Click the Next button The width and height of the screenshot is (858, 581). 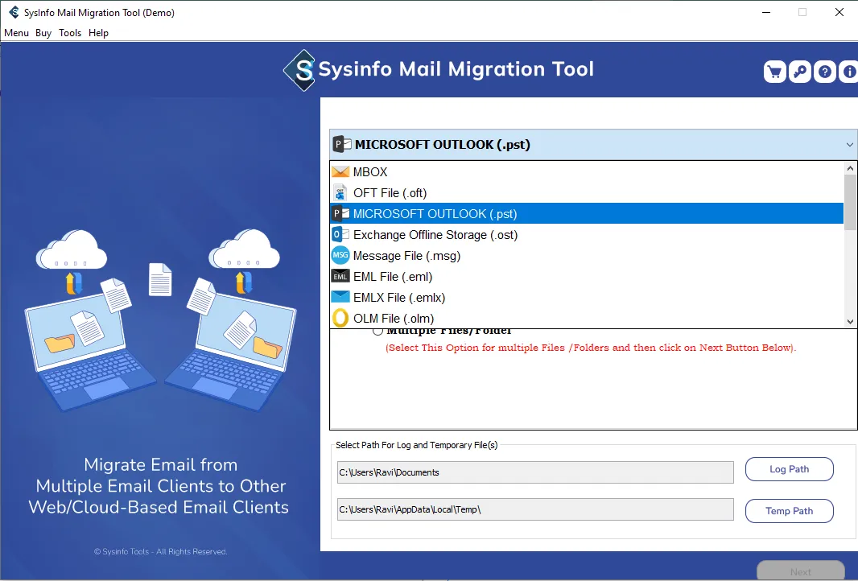click(x=801, y=571)
